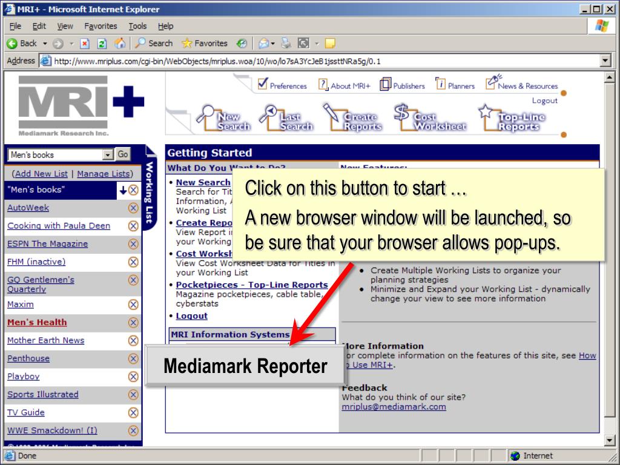
Task: Open the New Search icon
Action: (223, 119)
